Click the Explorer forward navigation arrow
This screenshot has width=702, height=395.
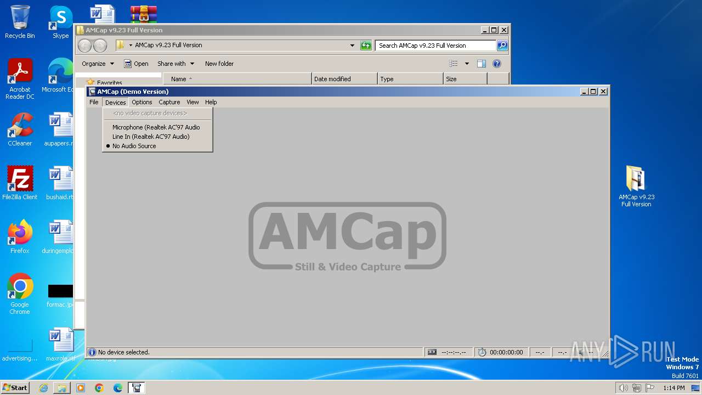100,46
